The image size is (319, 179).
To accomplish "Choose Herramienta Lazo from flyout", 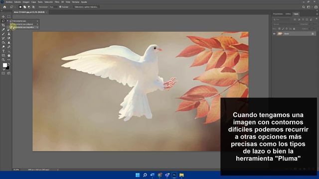I will click(x=23, y=21).
